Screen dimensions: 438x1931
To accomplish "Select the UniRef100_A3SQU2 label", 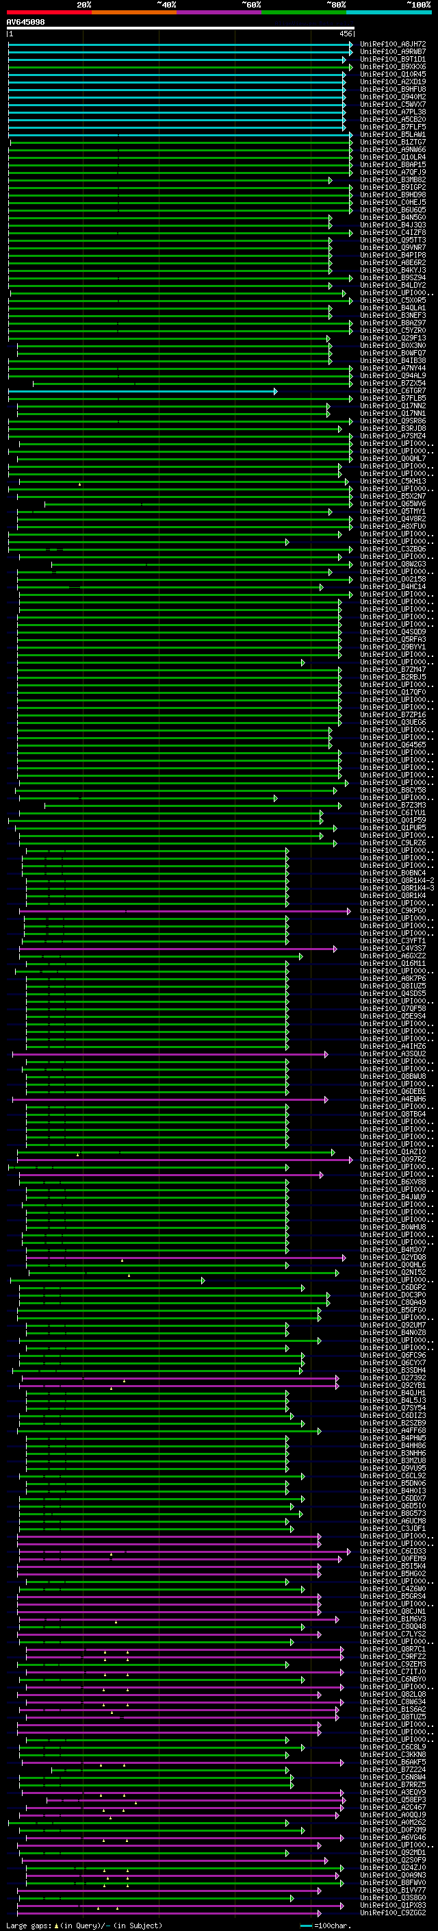I will 393,1054.
